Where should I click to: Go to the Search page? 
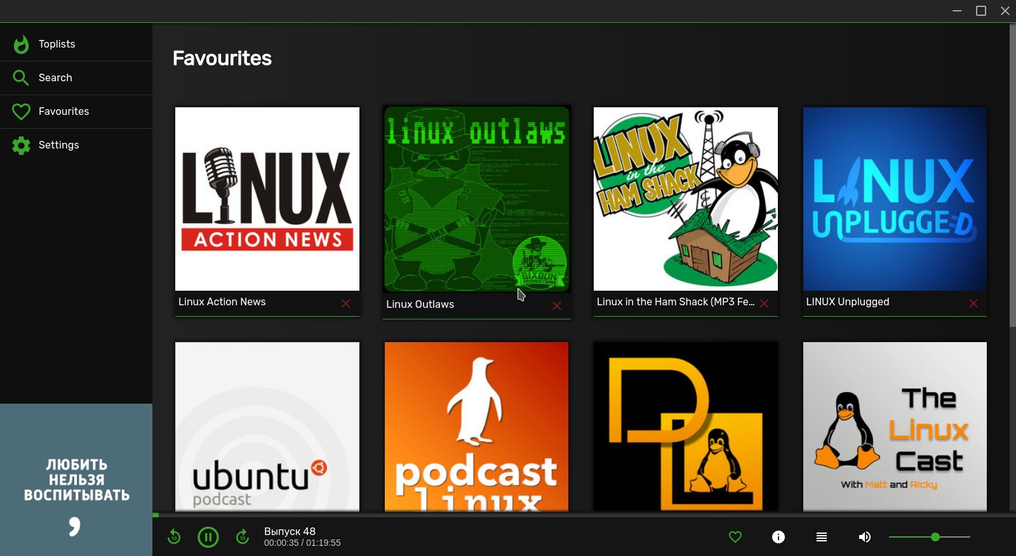click(x=76, y=78)
